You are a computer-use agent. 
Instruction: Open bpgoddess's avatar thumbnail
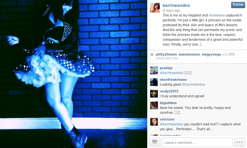pyautogui.click(x=154, y=105)
